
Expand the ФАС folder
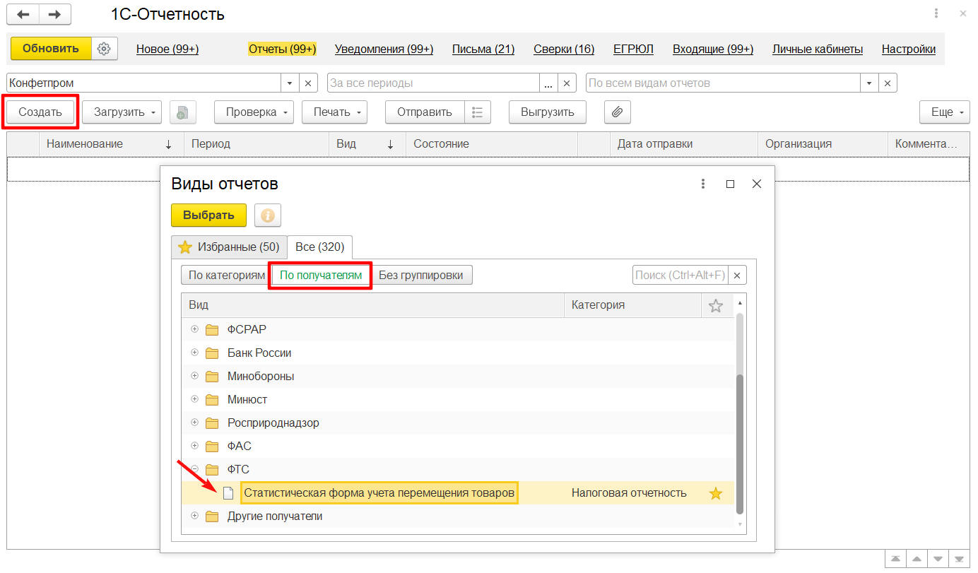(x=194, y=446)
